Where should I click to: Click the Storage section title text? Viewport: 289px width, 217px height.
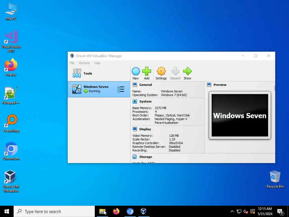146,157
